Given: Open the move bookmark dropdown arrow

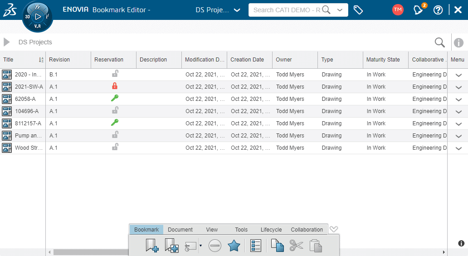Looking at the screenshot, I should (x=200, y=246).
